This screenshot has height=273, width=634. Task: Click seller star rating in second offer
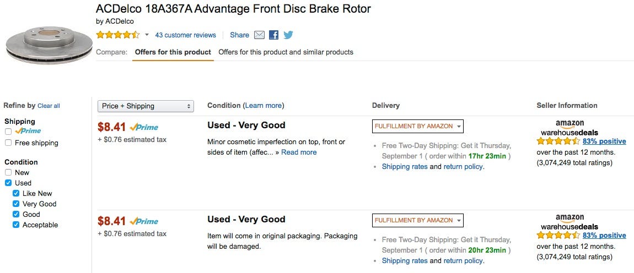click(558, 235)
